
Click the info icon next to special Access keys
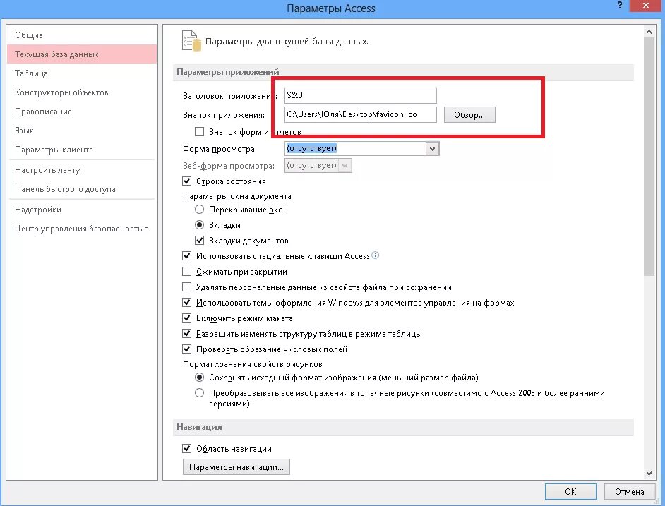(x=375, y=255)
